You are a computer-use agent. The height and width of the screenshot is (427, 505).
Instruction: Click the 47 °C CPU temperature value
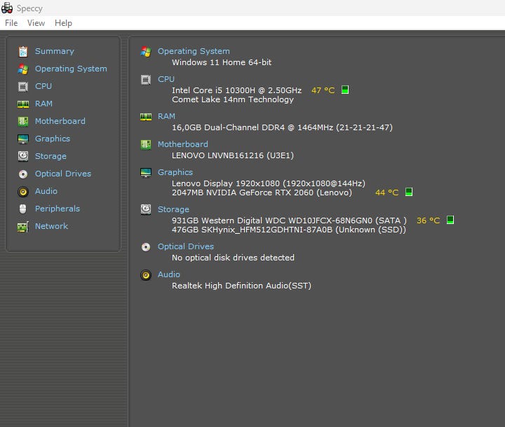323,90
